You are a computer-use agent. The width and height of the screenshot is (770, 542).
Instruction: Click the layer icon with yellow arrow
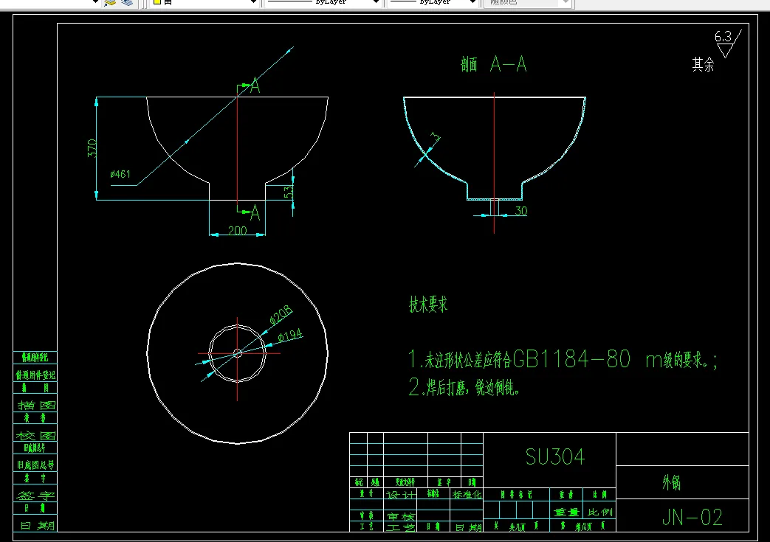[x=110, y=2]
